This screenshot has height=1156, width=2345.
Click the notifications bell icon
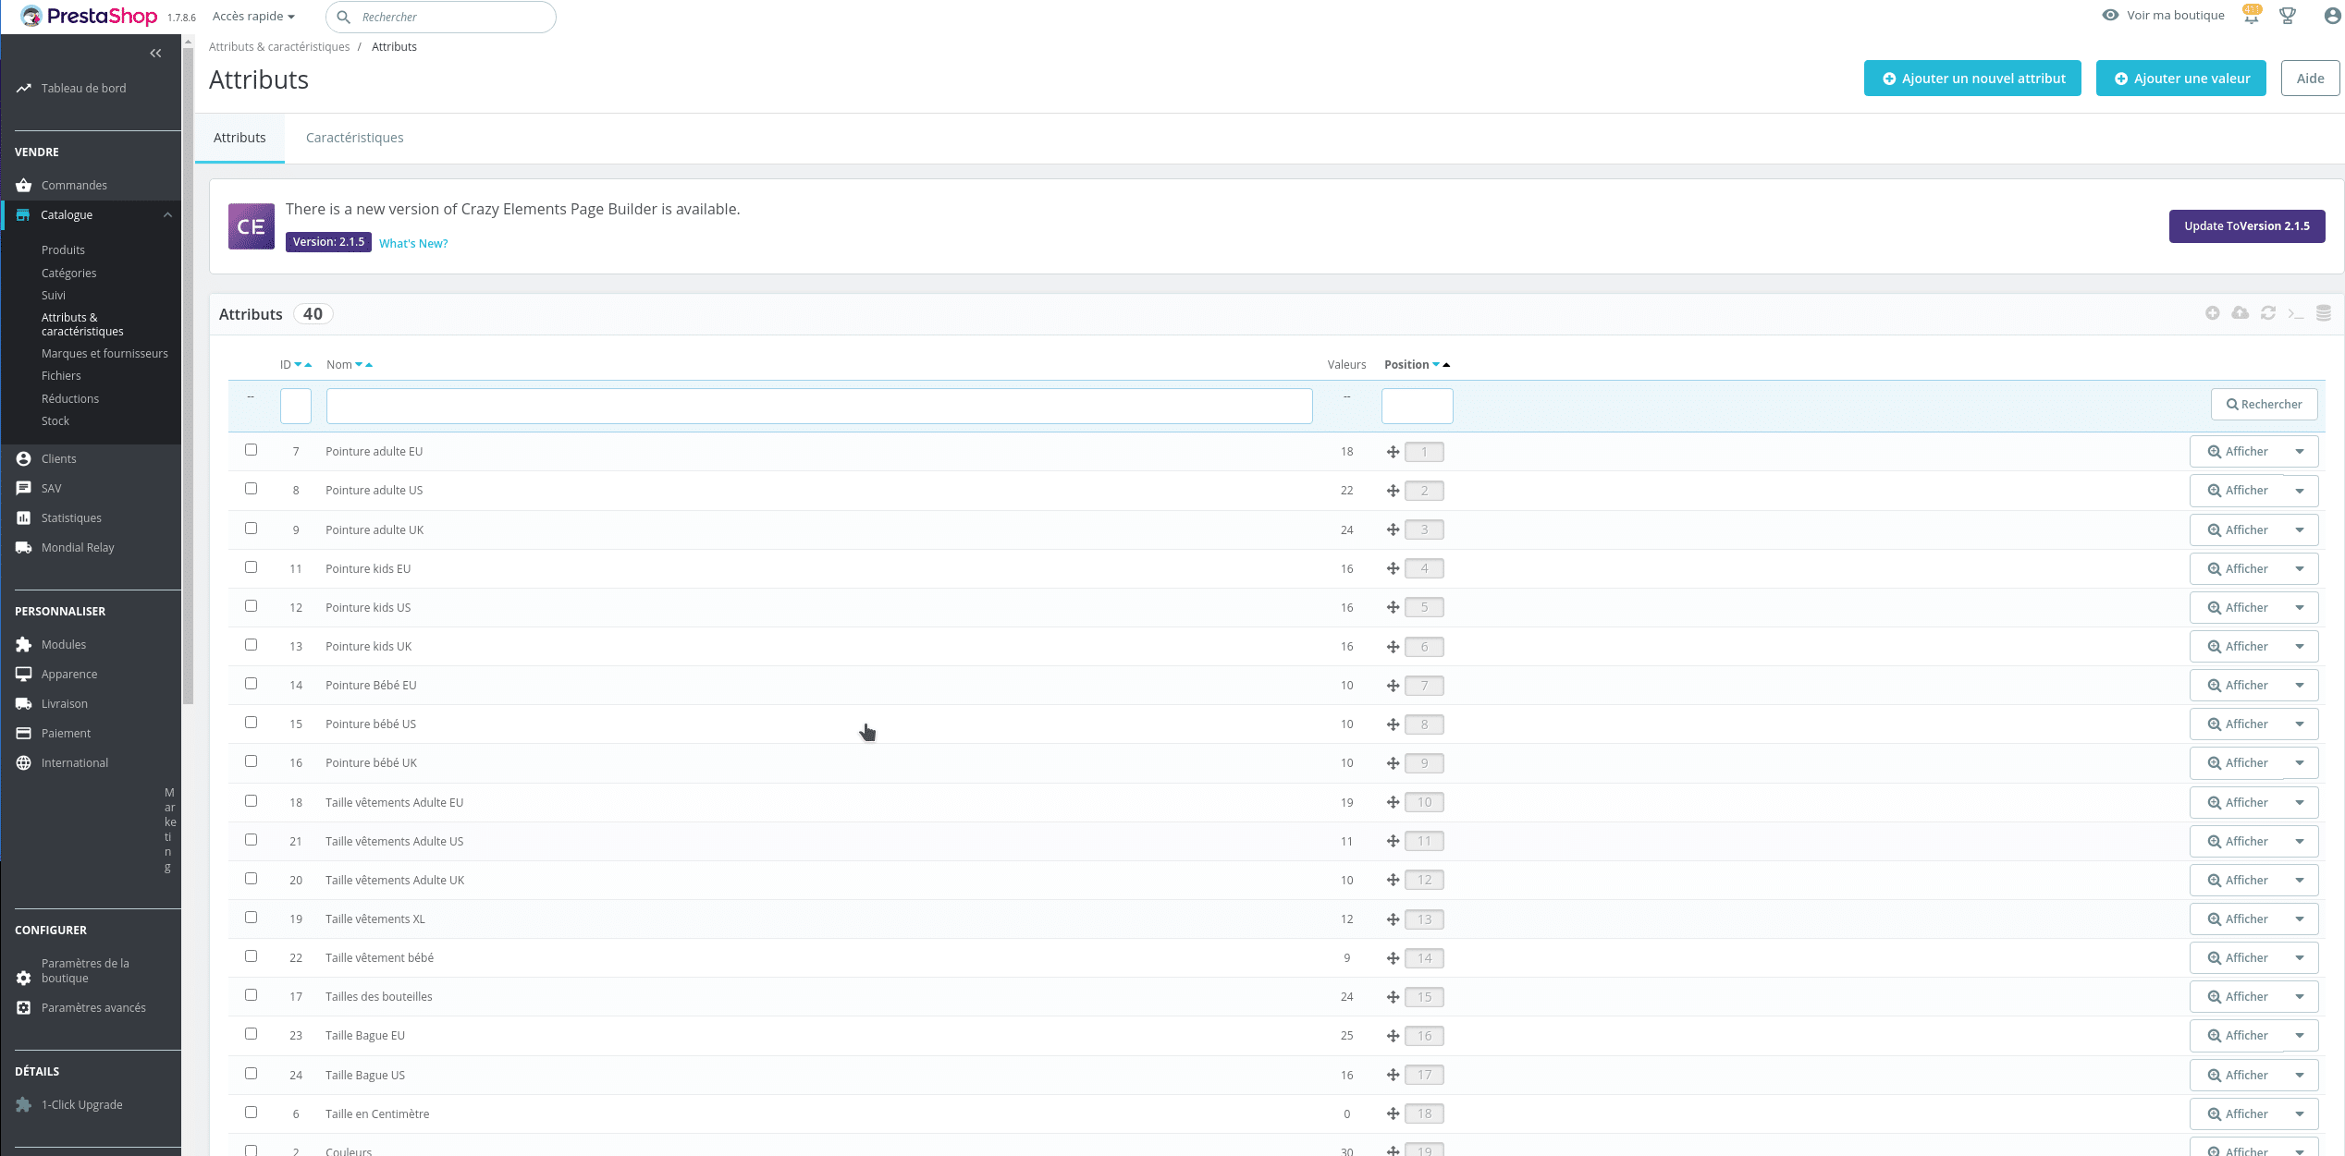point(2252,16)
